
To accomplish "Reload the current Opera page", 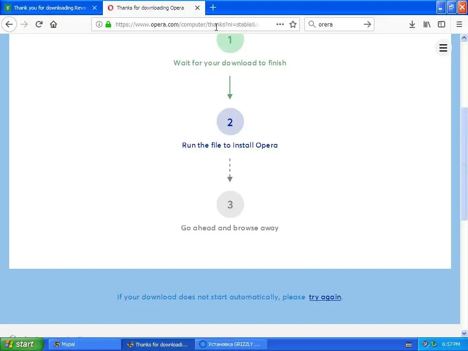I will (x=39, y=25).
